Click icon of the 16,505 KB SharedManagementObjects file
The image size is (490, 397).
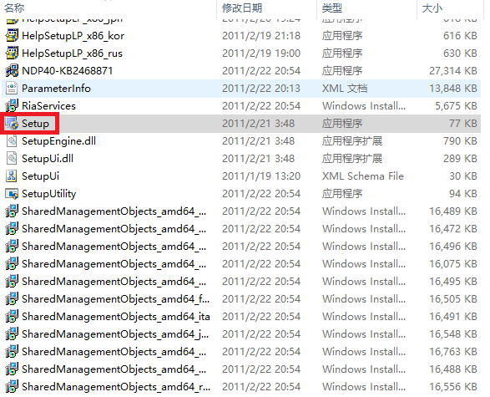(x=12, y=299)
